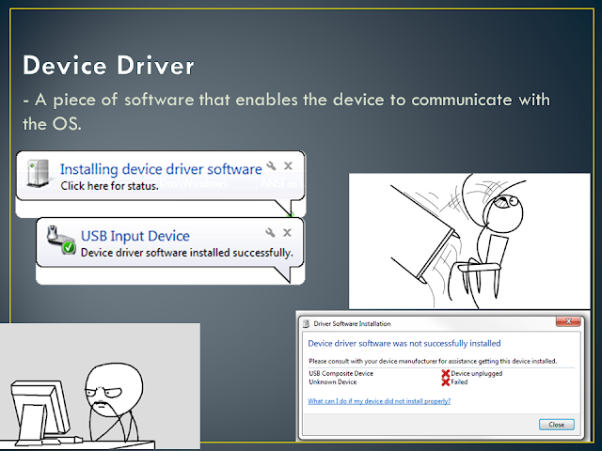Click the red X next to Device unplugged

pyautogui.click(x=445, y=374)
